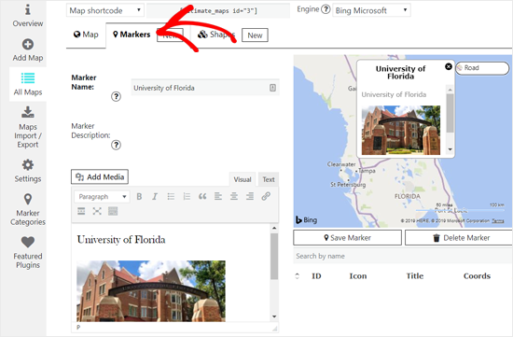Open the Bing Microsoft engine dropdown
Image resolution: width=513 pixels, height=337 pixels.
[371, 10]
